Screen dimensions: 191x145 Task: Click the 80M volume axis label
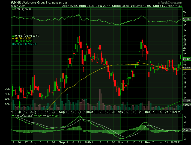tap(8, 89)
